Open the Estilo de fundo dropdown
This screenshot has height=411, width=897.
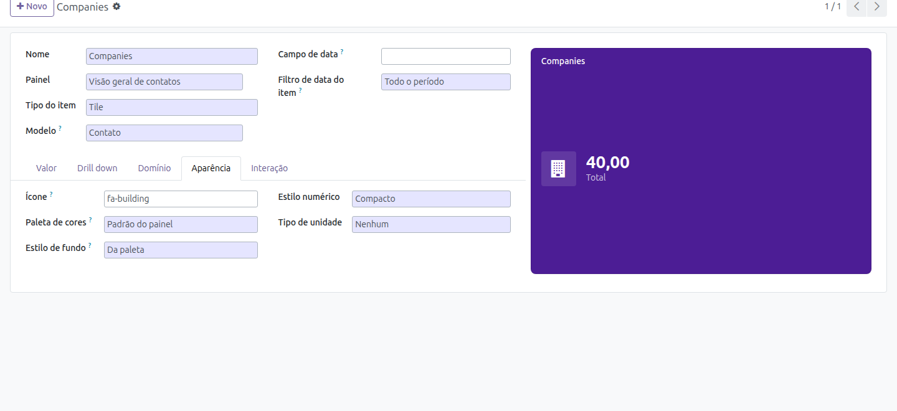[x=181, y=250]
